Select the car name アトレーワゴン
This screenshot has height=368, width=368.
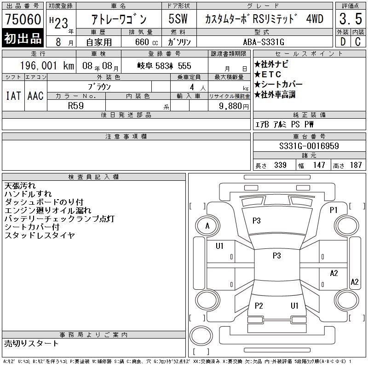pos(119,19)
